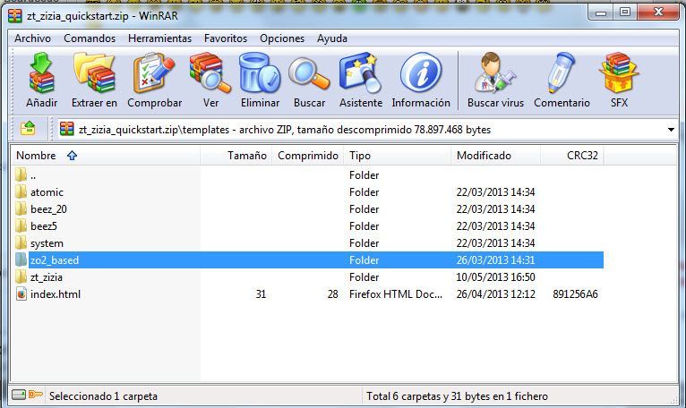Close the WinRAR window
This screenshot has height=408, width=686.
click(658, 13)
